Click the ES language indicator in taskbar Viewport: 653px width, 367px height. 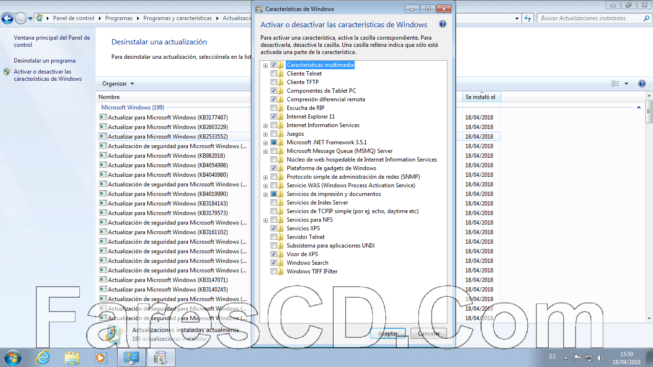point(553,356)
